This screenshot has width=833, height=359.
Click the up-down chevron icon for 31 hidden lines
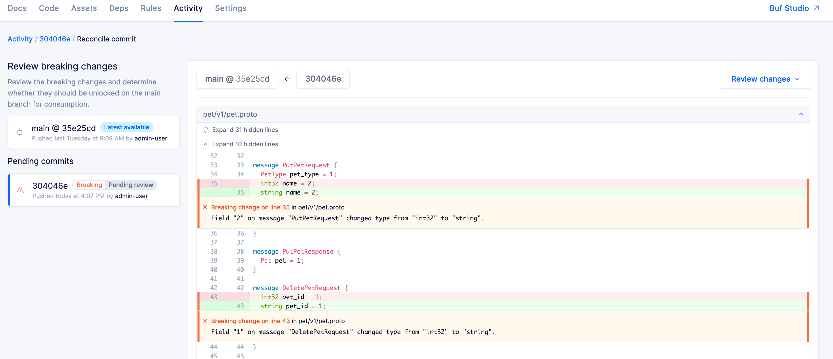click(205, 130)
